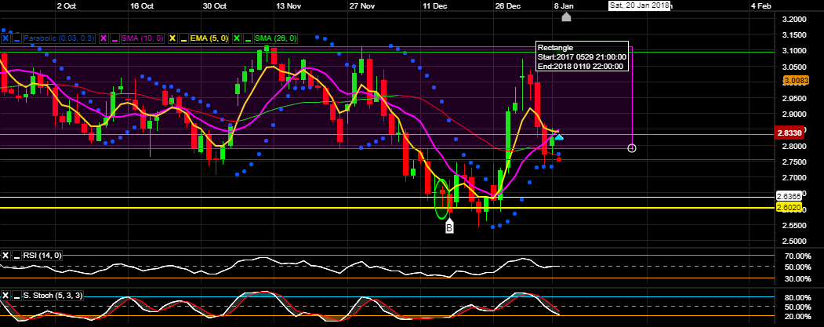The image size is (824, 327).
Task: Click the yellow 2.6020 price level tag
Action: click(x=789, y=208)
